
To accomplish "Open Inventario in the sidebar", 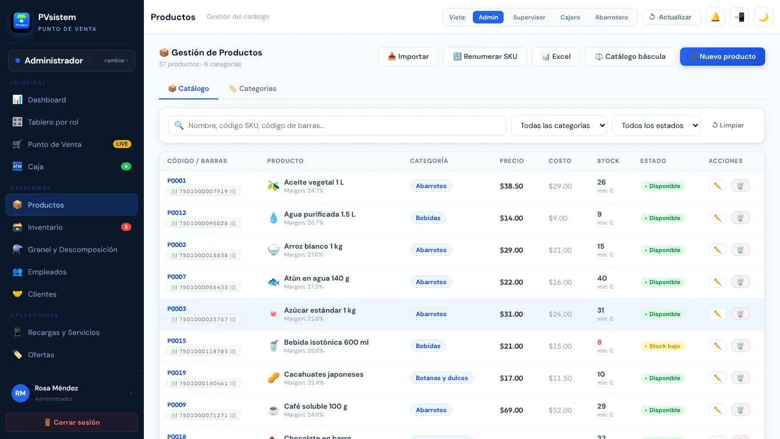I will point(71,228).
